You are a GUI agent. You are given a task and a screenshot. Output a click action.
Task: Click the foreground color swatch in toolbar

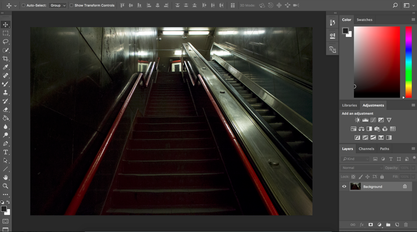4,209
